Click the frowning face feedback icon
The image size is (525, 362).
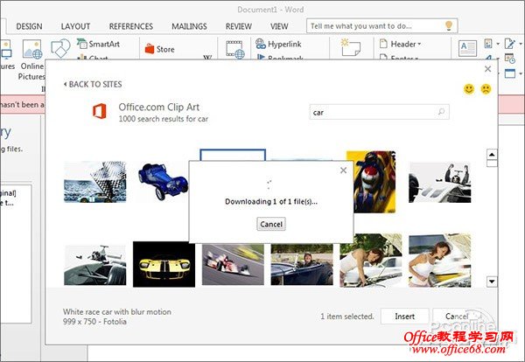(x=486, y=89)
